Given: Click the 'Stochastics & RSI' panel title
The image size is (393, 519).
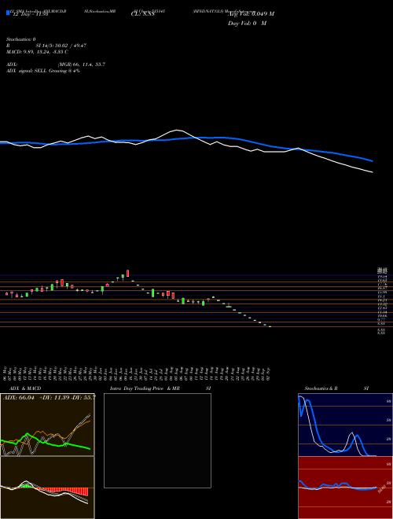Looking at the screenshot, I should 336,388.
